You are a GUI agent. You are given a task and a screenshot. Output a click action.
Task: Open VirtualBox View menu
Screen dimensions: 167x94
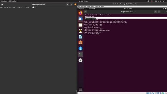89,7
